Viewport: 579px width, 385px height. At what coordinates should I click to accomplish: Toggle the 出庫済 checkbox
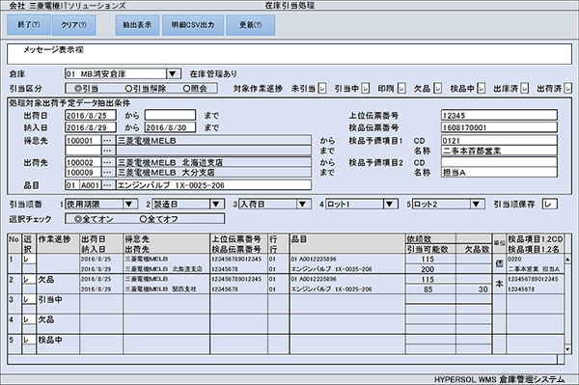(524, 88)
